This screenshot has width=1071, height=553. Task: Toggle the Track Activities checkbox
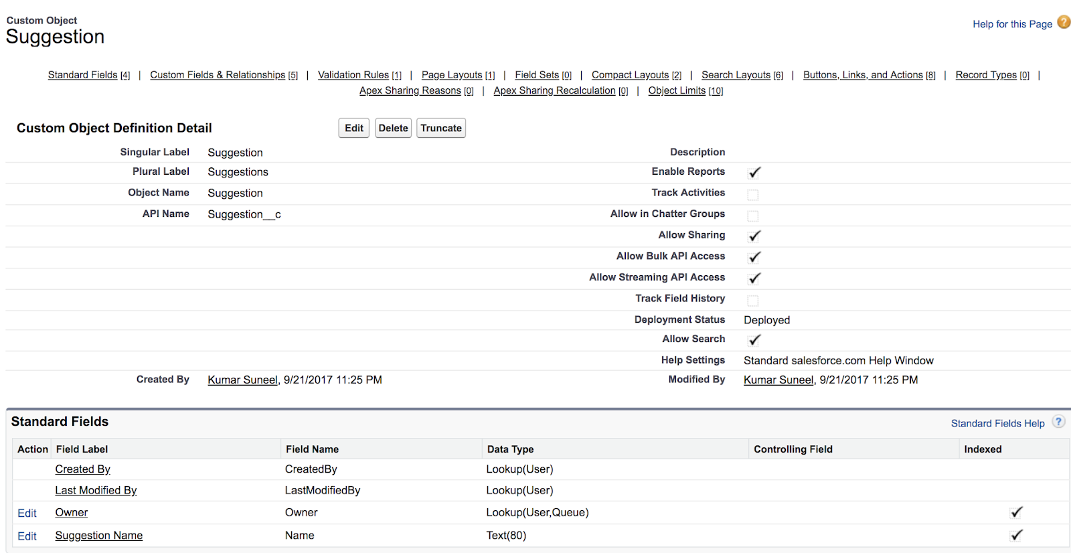(x=753, y=195)
